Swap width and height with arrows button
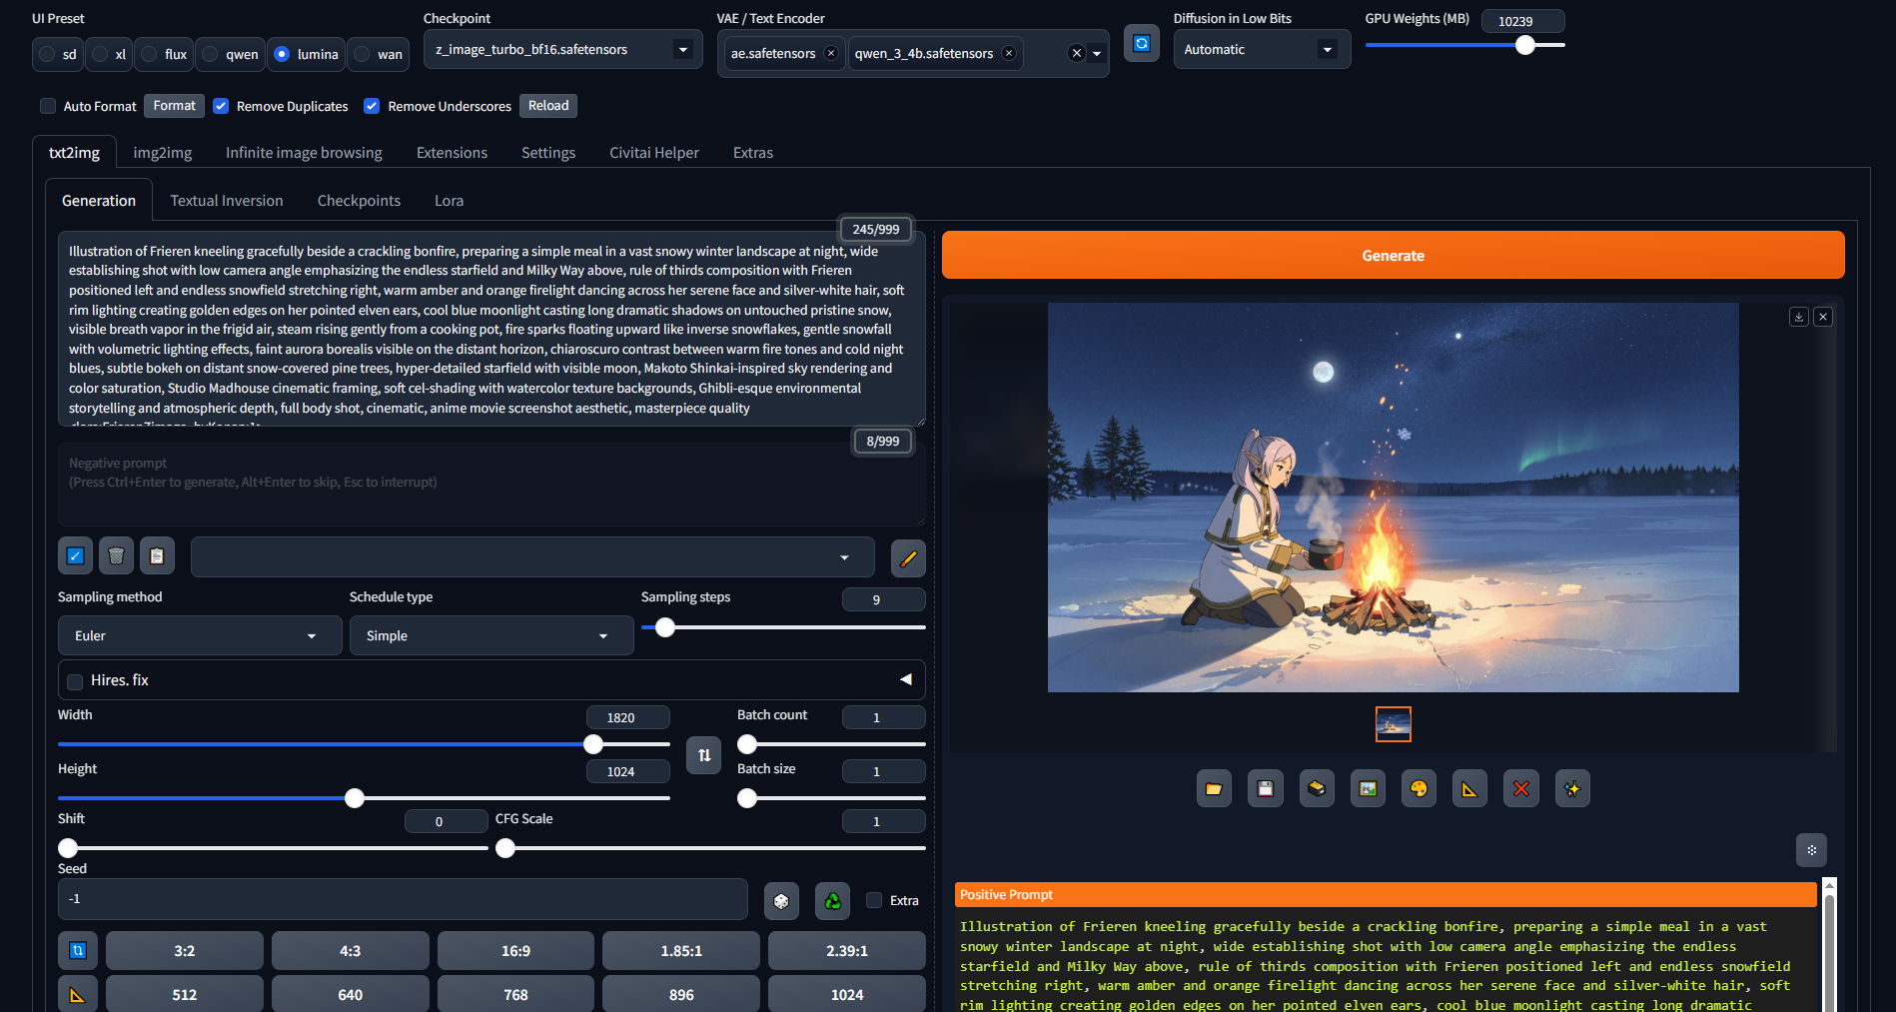 (704, 755)
